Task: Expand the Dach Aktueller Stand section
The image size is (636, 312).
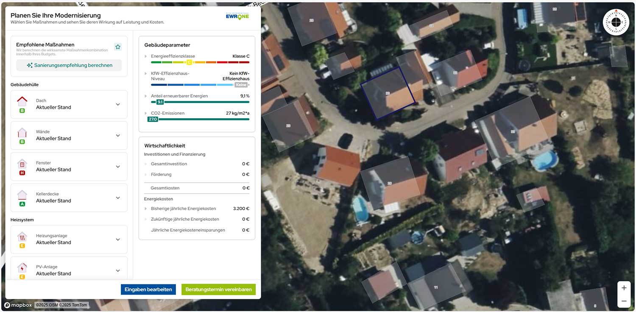Action: click(118, 104)
